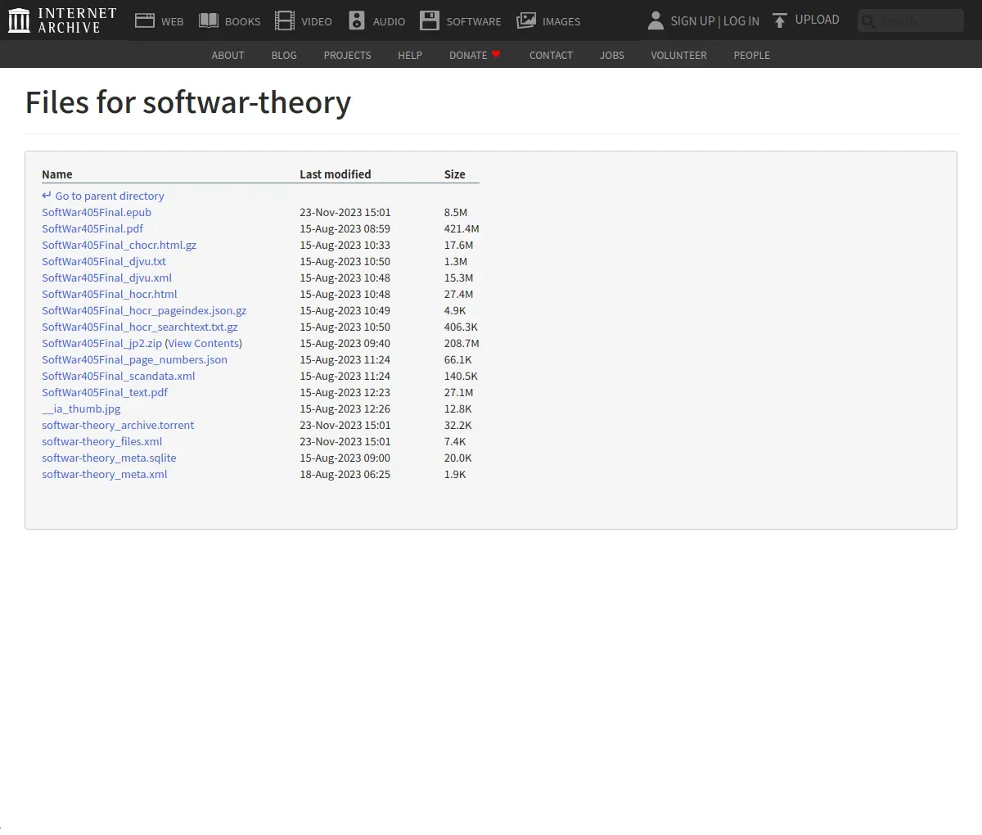Click the SIGN UP link
The width and height of the screenshot is (982, 835).
[x=692, y=21]
